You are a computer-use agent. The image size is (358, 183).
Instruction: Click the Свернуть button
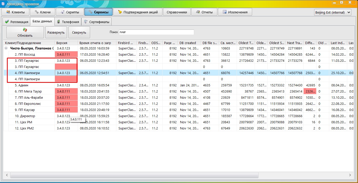pos(79,33)
